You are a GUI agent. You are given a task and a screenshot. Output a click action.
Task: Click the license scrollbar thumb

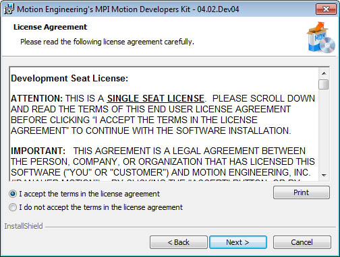[x=324, y=84]
